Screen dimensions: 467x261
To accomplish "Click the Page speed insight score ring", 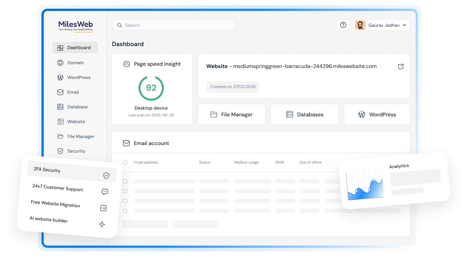I will coord(151,88).
